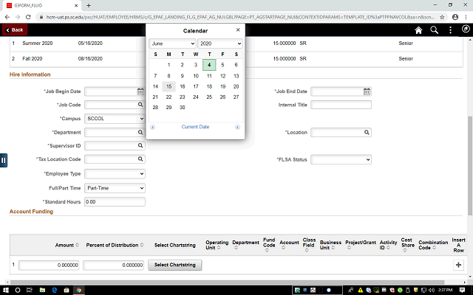Click the Standard Hours field
473x295 pixels.
(115, 201)
